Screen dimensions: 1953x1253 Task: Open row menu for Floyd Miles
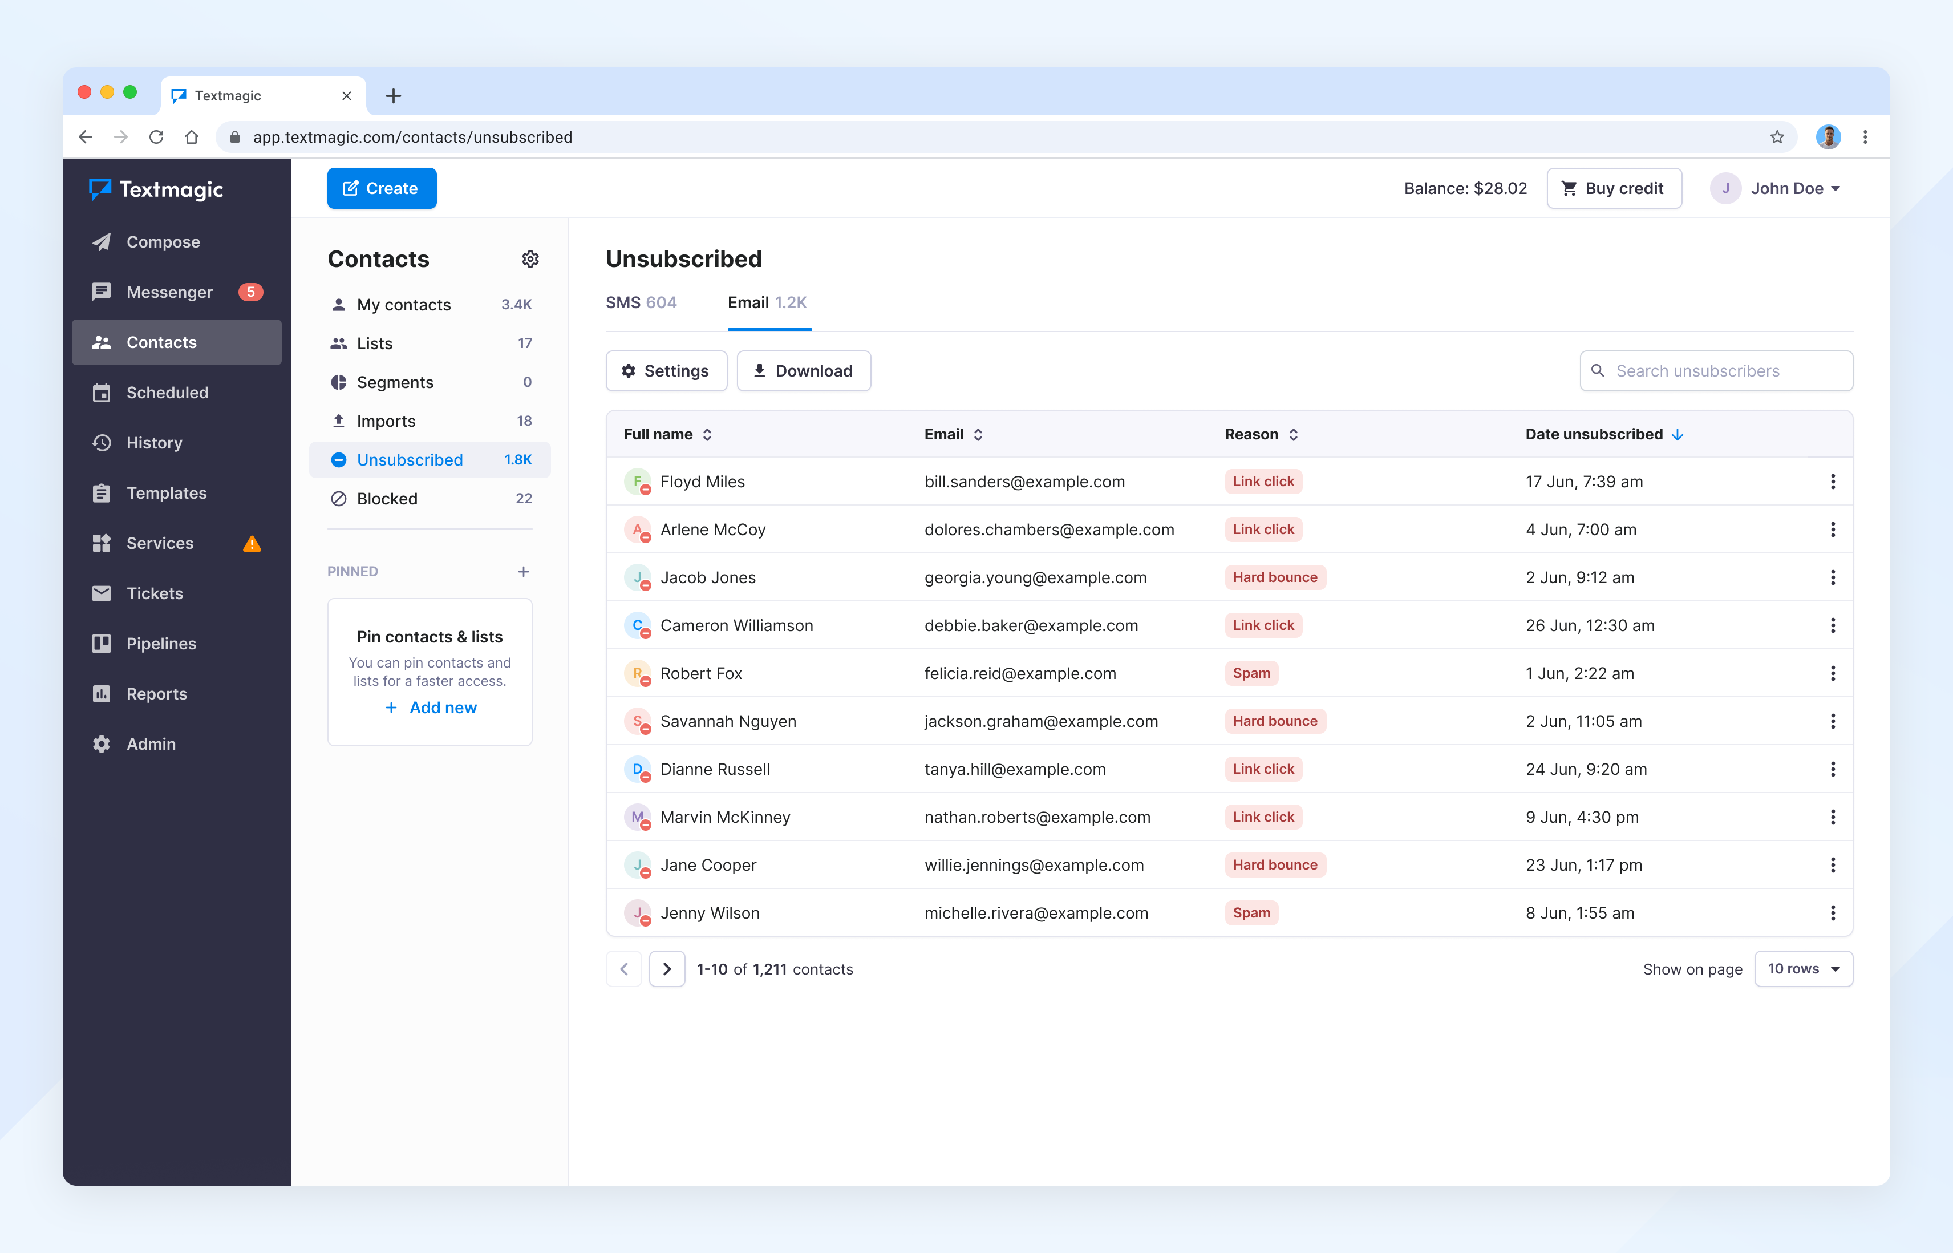1833,482
